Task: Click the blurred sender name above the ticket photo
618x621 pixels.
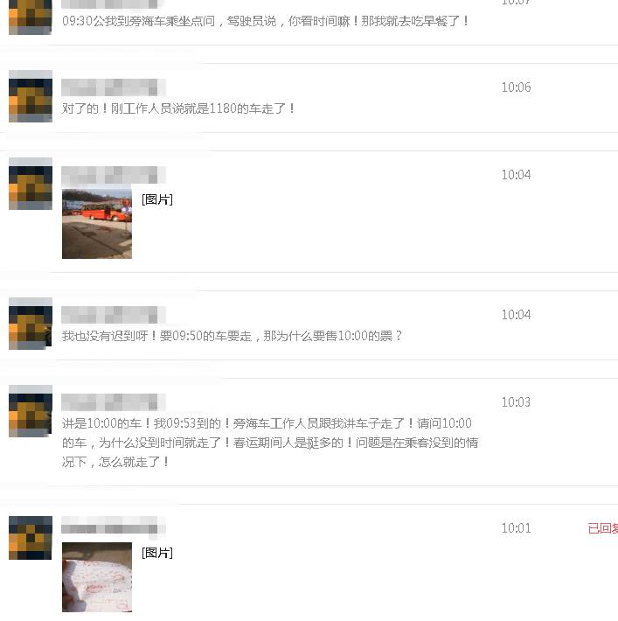Action: coord(114,526)
